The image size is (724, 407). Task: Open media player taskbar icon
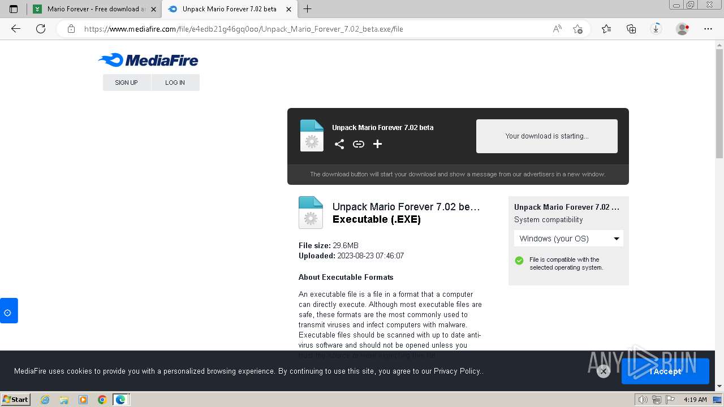pos(83,400)
